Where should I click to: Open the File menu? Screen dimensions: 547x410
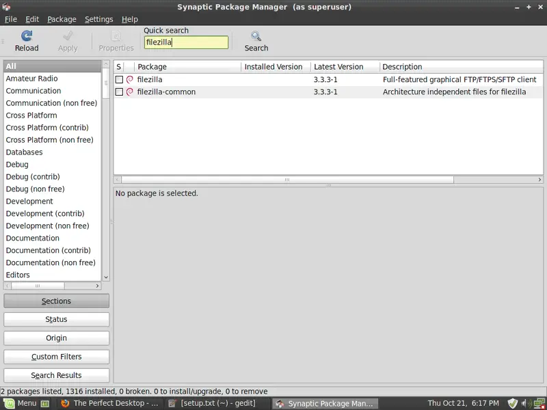pyautogui.click(x=11, y=19)
